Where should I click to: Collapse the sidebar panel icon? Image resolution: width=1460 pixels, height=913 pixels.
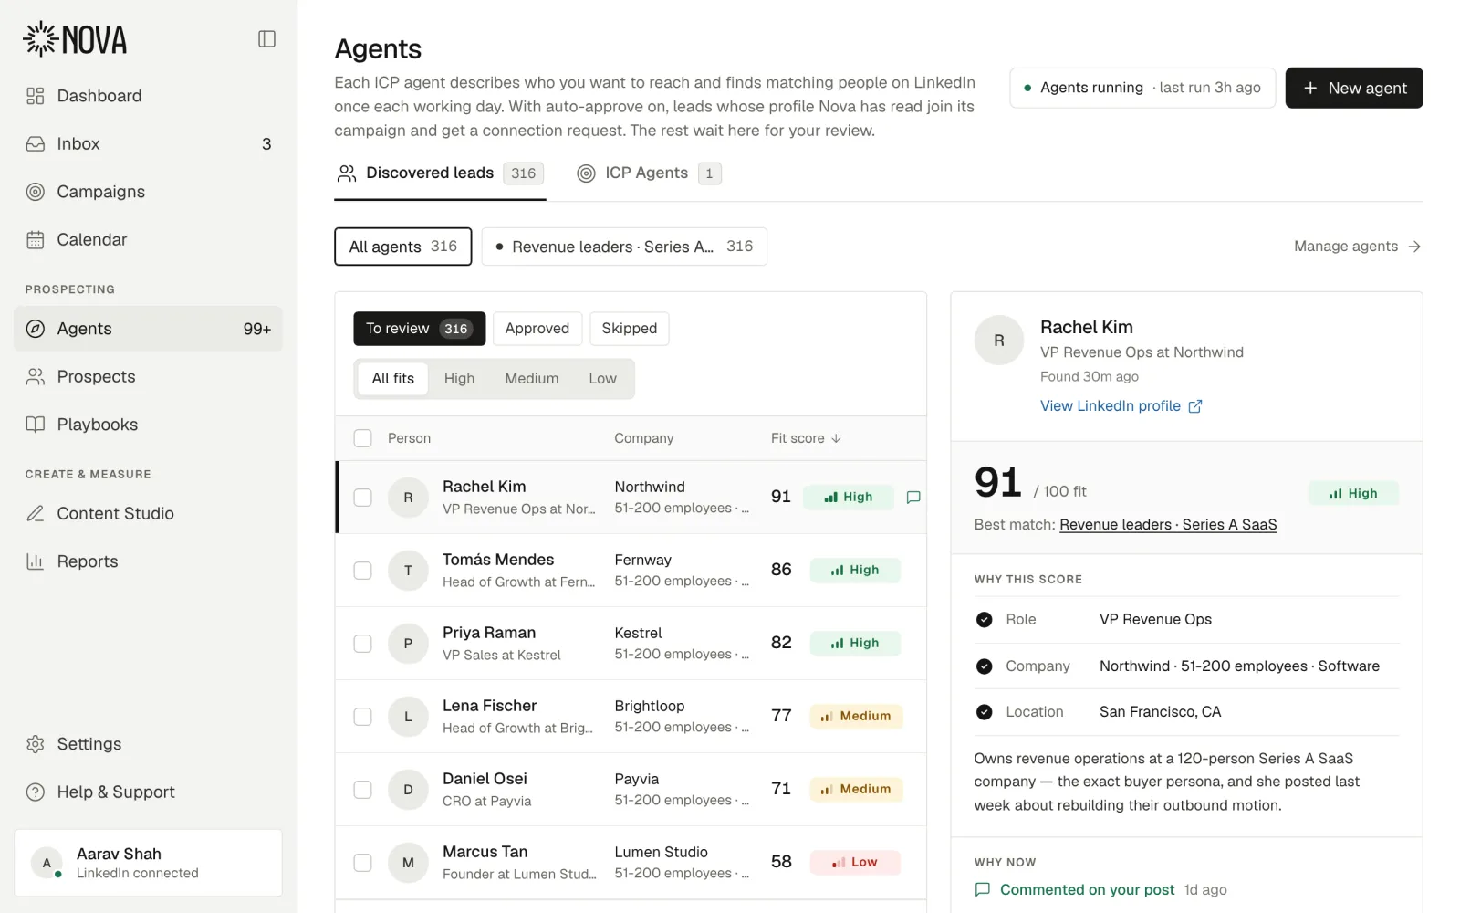[x=266, y=38]
